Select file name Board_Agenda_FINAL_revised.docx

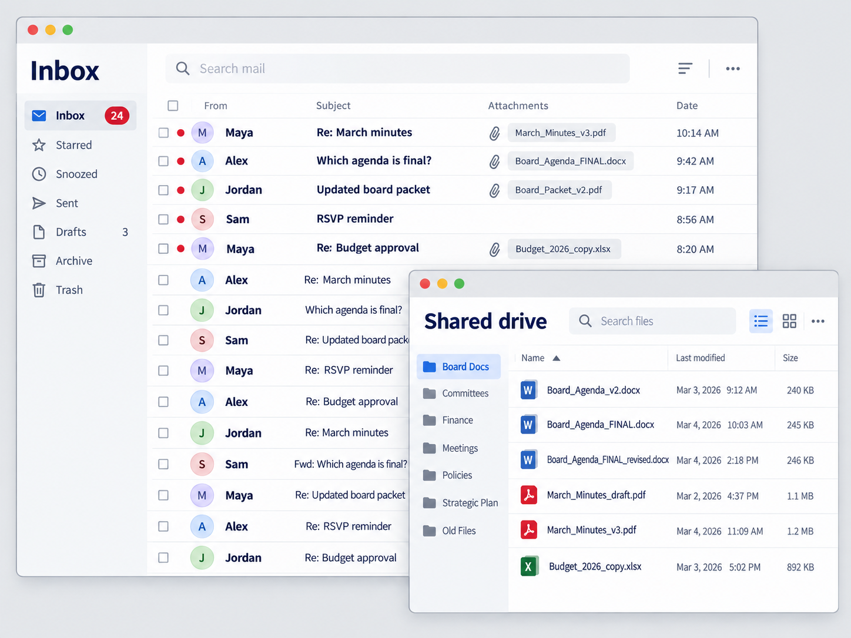tap(608, 460)
